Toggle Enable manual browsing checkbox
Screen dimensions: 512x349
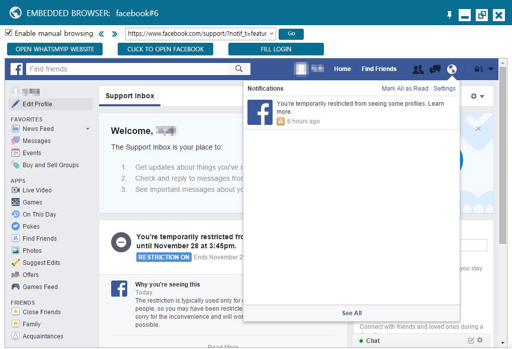9,33
